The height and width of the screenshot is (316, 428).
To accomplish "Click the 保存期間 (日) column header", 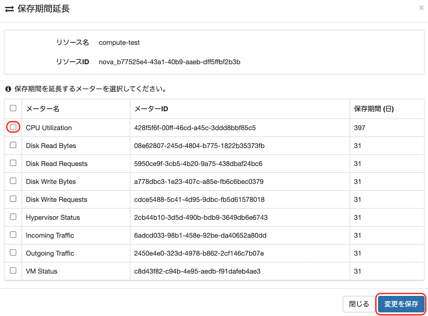I will tap(374, 109).
